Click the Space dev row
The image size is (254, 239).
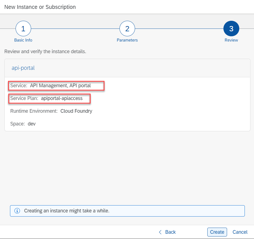[23, 124]
